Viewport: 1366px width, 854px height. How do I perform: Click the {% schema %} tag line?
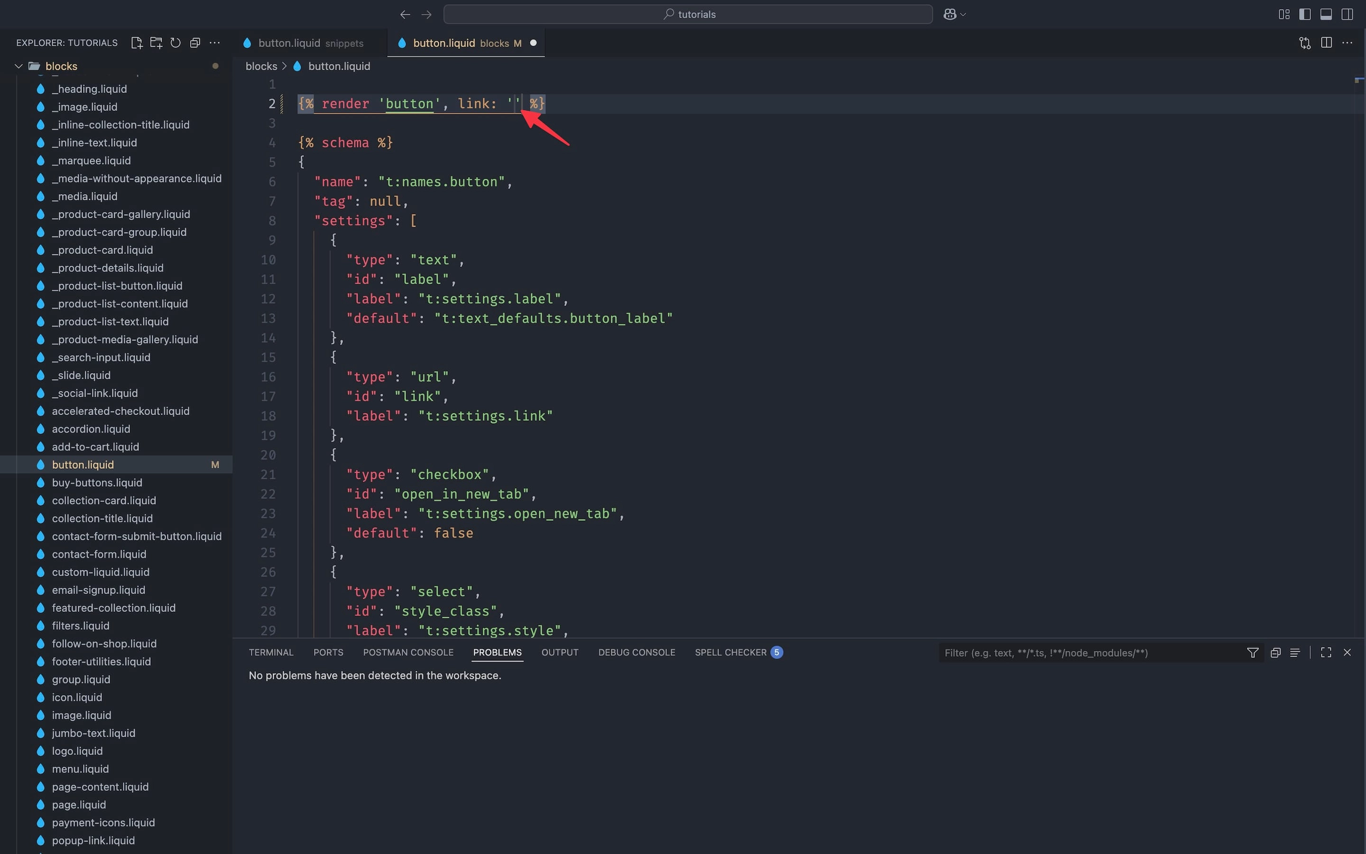(345, 142)
